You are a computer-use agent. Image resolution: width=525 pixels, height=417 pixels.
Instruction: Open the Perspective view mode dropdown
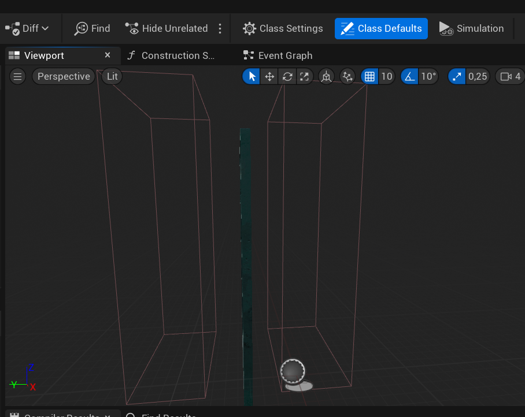[x=63, y=76]
